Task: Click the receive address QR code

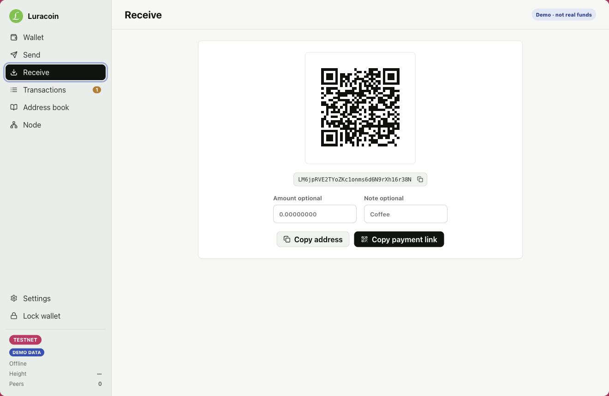Action: click(360, 107)
